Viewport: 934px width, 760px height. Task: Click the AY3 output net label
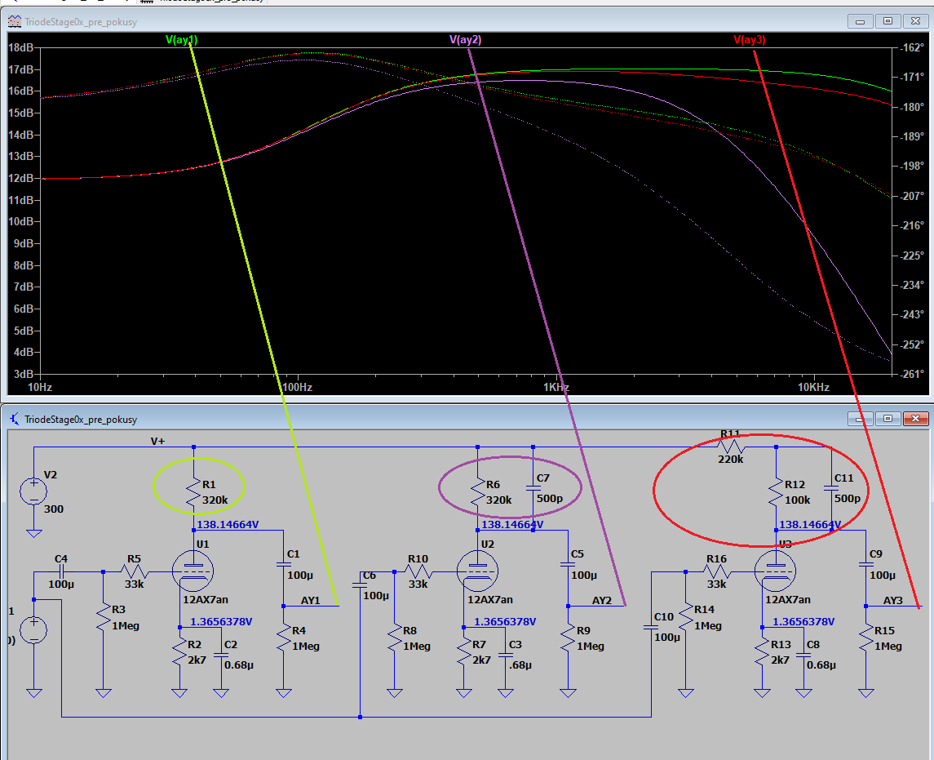893,600
